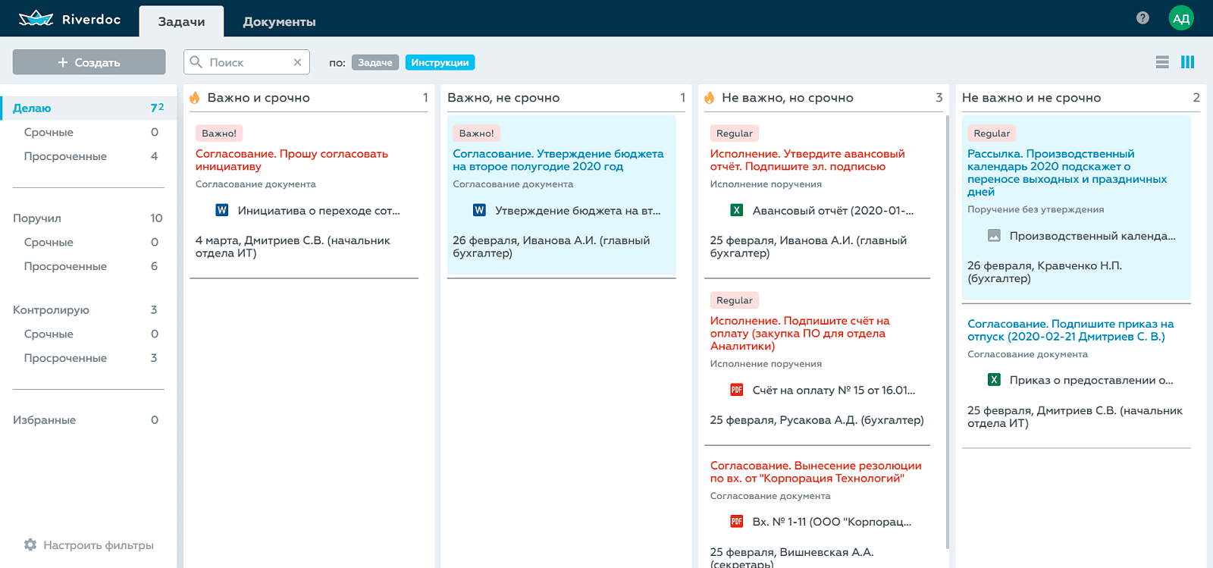Click Regular tag on Подпишите счёт card
1213x568 pixels.
tap(735, 300)
